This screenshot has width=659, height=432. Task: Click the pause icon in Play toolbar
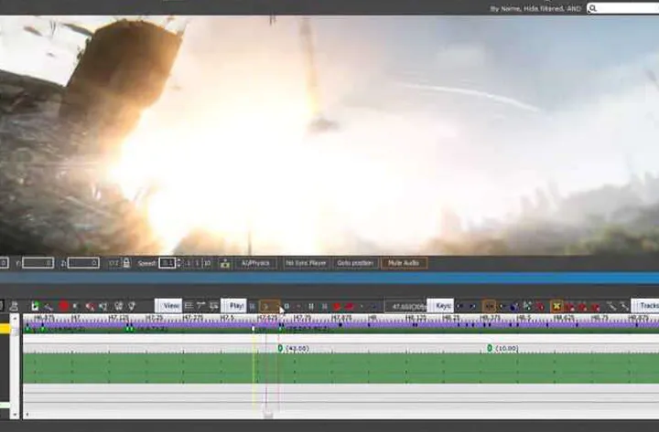(x=311, y=307)
